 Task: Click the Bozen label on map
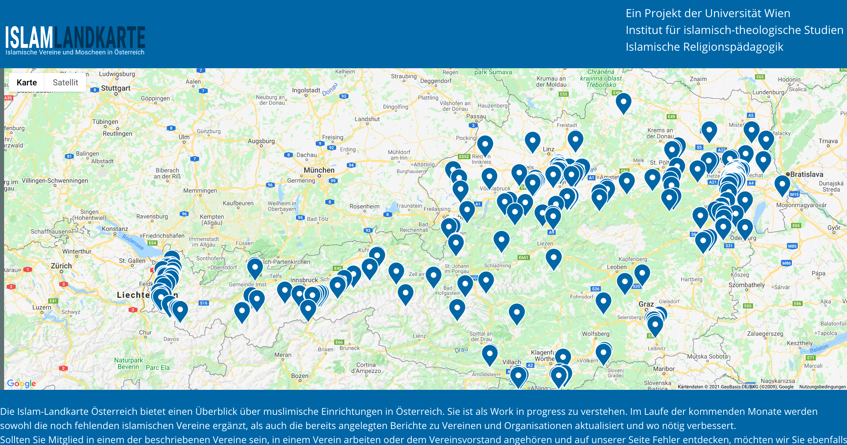(300, 375)
